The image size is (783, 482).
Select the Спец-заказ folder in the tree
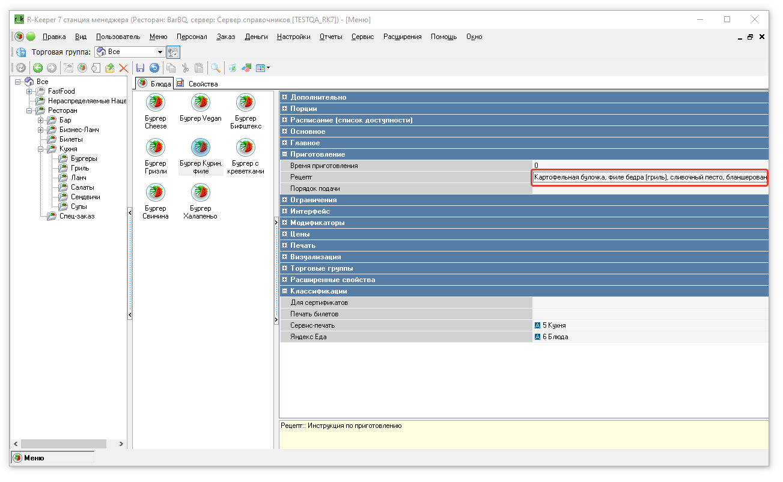pyautogui.click(x=76, y=216)
